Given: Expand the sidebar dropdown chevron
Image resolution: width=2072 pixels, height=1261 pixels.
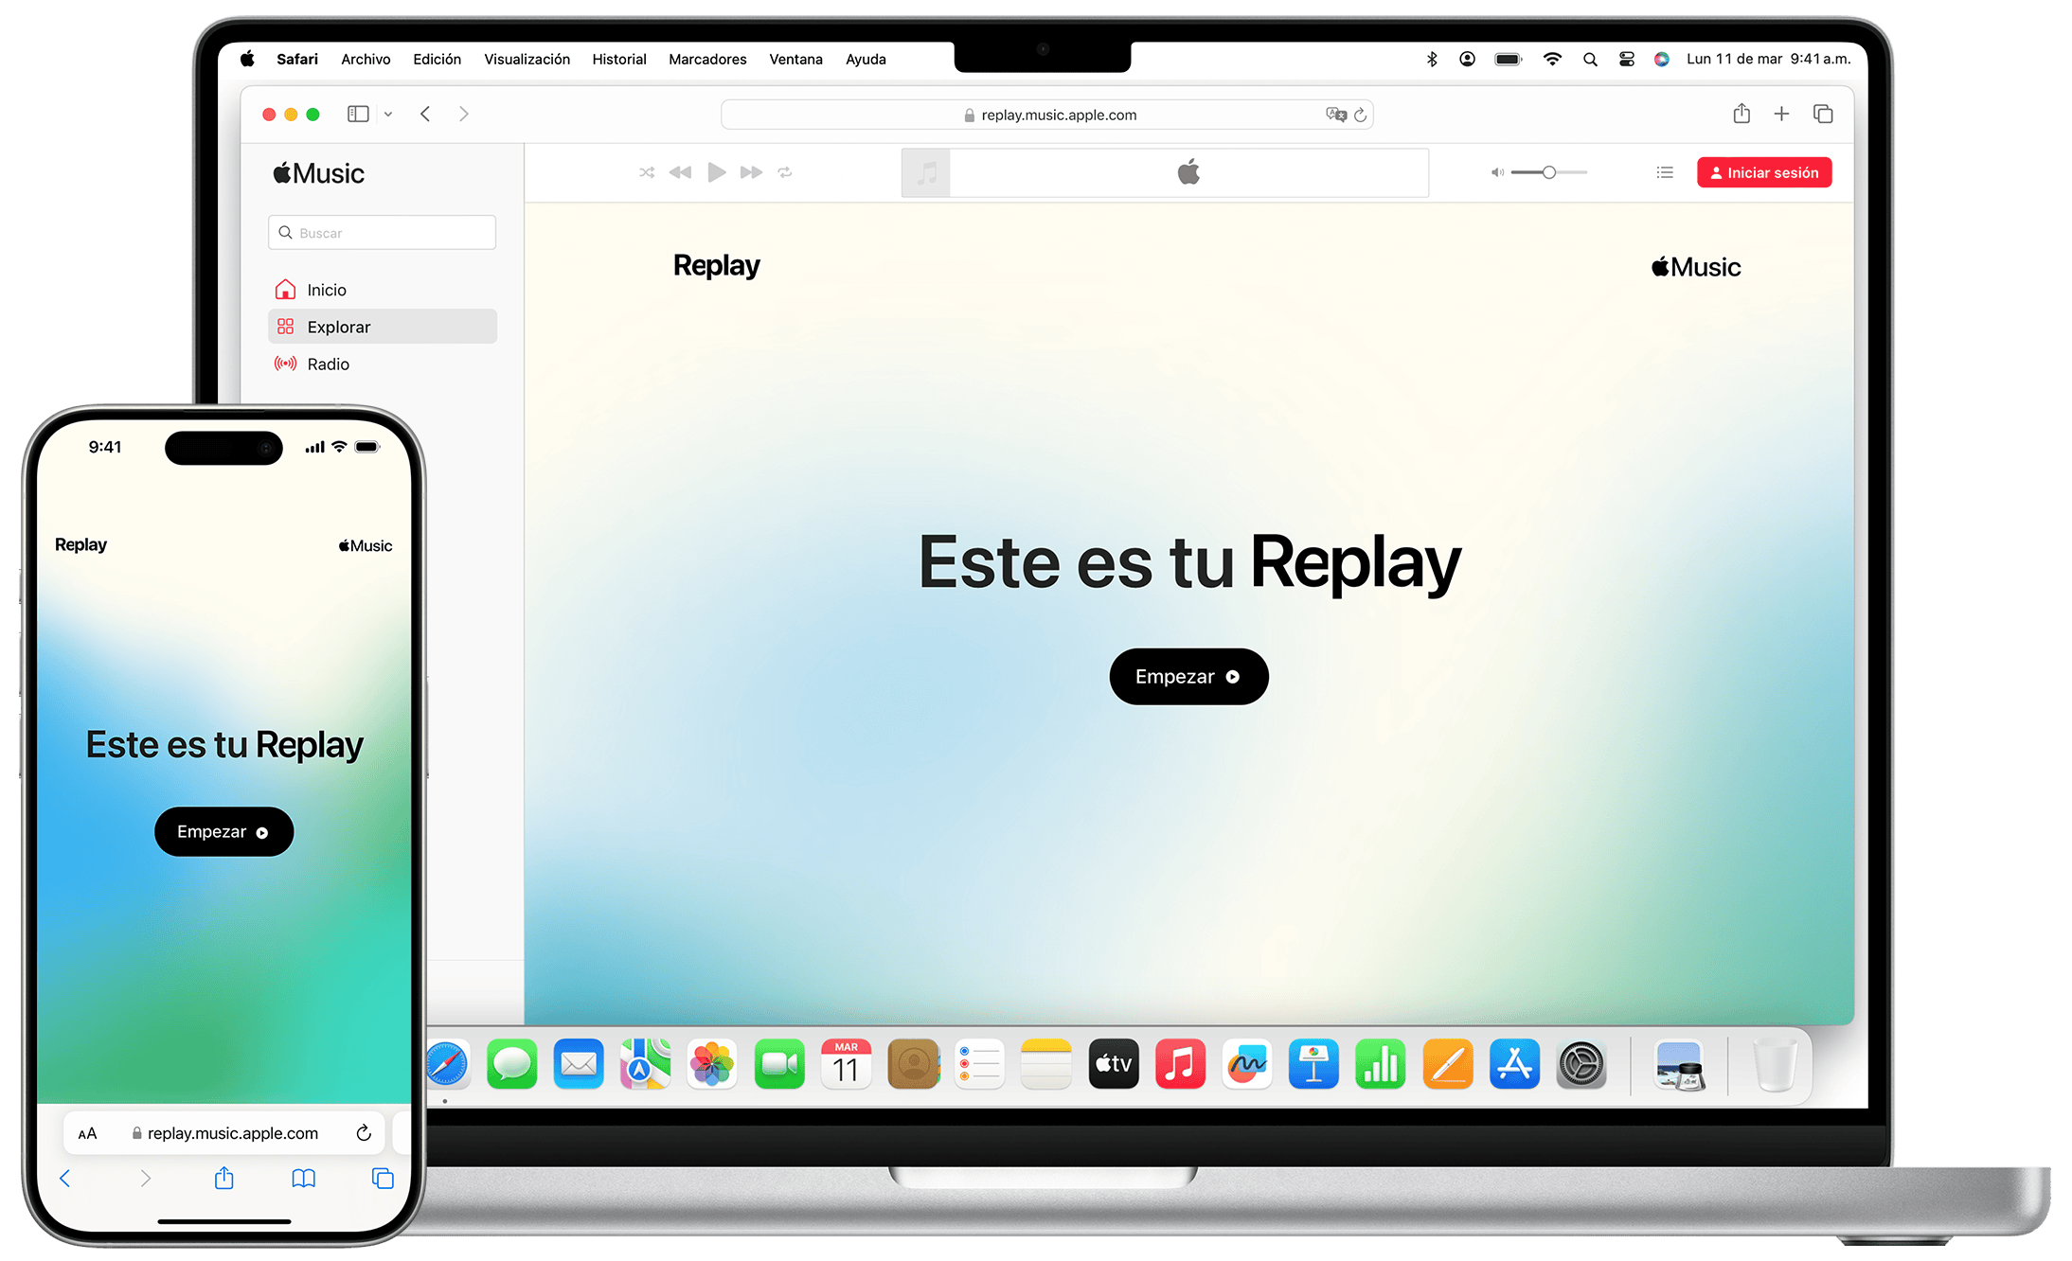Looking at the screenshot, I should click(388, 115).
